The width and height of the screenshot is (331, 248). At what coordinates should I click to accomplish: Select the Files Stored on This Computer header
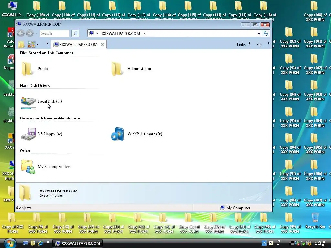[x=47, y=53]
